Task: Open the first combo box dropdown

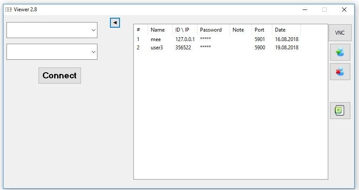Action: click(94, 30)
